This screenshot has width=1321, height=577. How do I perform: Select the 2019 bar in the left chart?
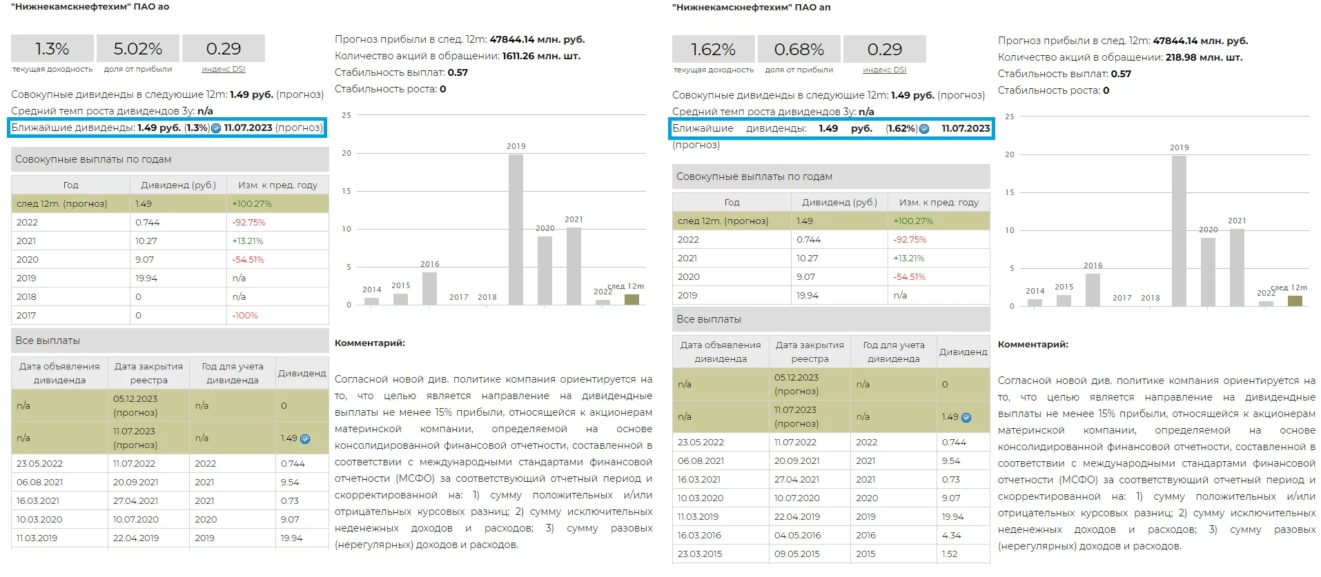point(516,229)
